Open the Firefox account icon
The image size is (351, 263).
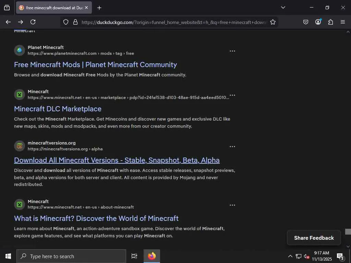click(x=318, y=22)
